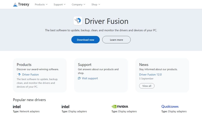Screen dimensions: 202x113
Task: Click the Intel logo above Display adapters
Action: [65, 107]
